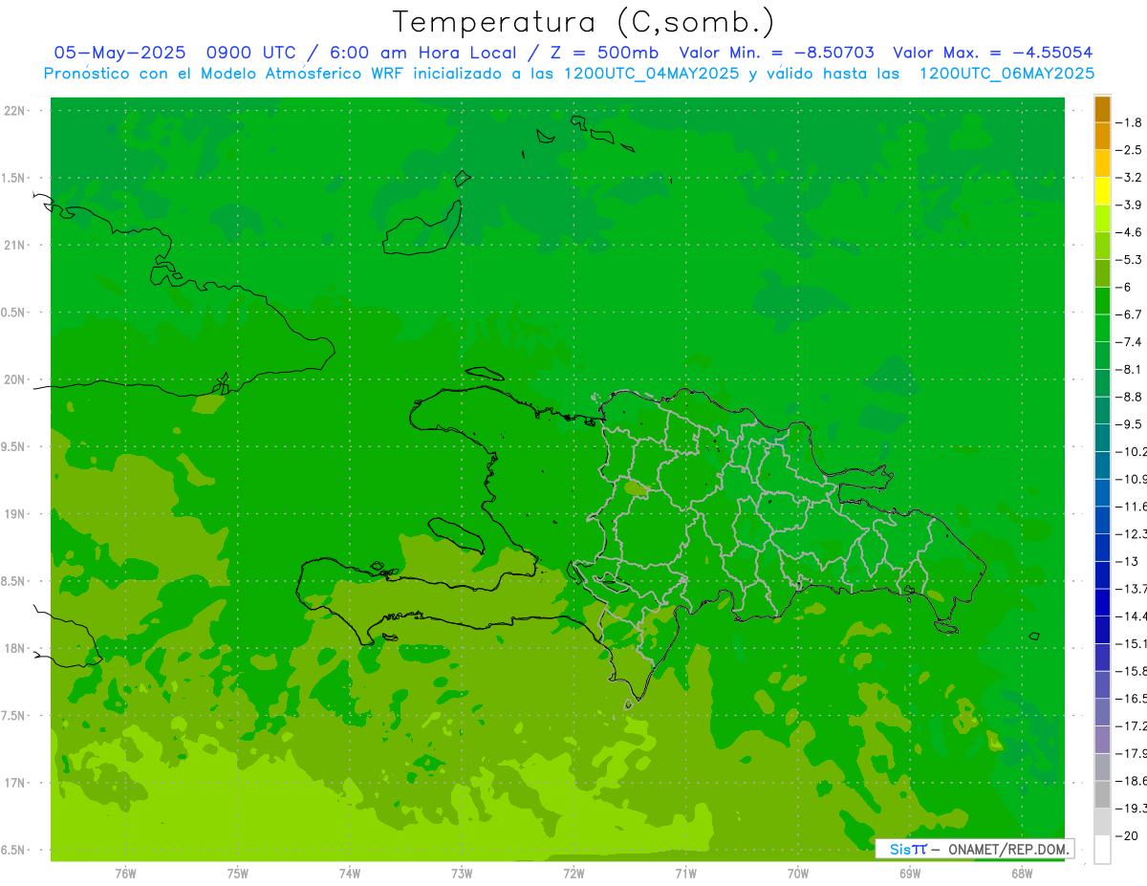The image size is (1147, 886).
Task: Click the "-9.5" colorbar label
Action: (x=1129, y=424)
